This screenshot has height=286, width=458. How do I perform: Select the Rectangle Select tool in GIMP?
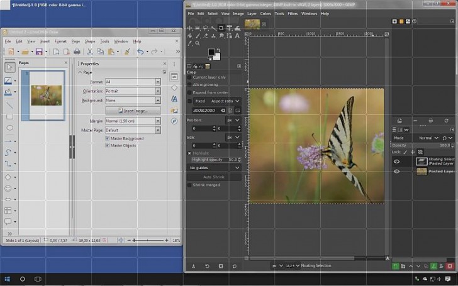[x=198, y=28]
